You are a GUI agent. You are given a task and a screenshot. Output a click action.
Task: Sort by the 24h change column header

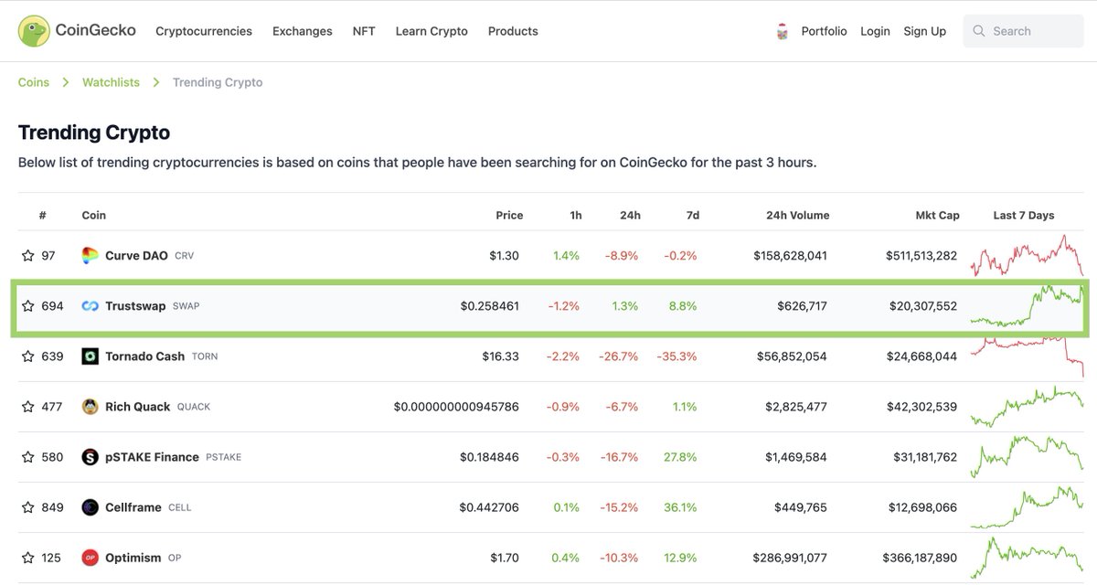point(630,216)
